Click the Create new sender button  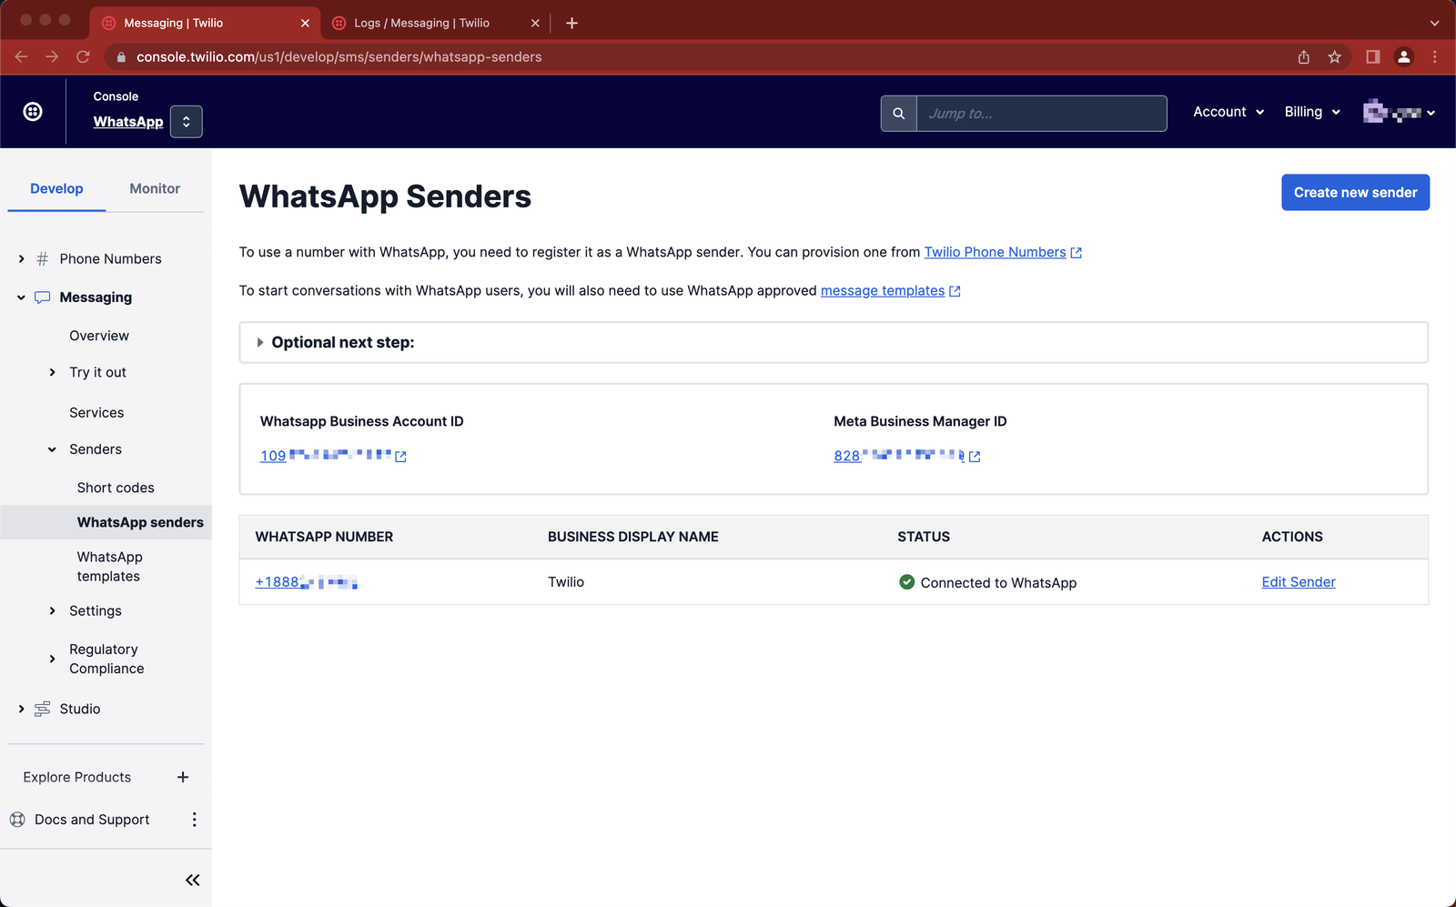[1355, 192]
